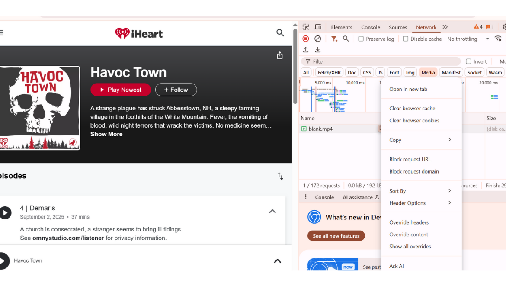Follow the Havoc Town podcast
The width and height of the screenshot is (506, 286).
pos(176,90)
